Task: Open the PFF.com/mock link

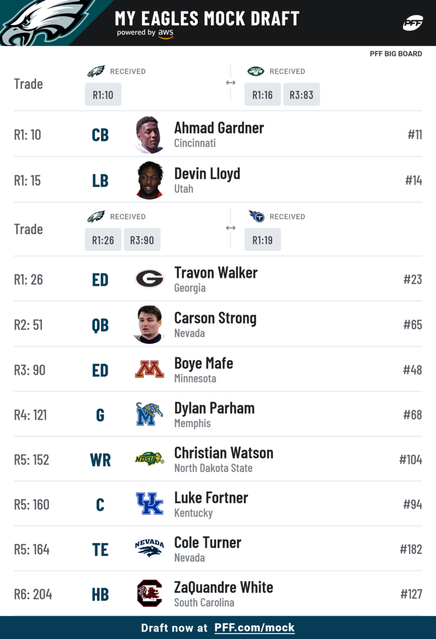Action: [x=254, y=628]
